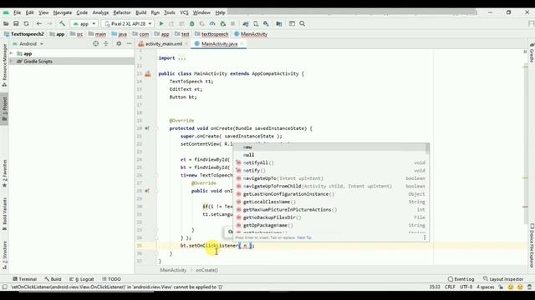Open the VCS menu

coord(184,12)
